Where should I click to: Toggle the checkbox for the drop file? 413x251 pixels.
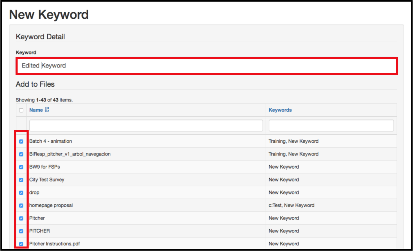pyautogui.click(x=21, y=192)
